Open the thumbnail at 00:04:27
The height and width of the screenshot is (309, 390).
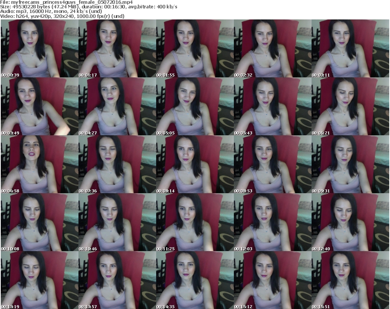coord(117,106)
